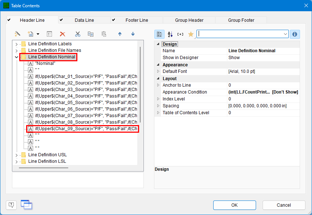Collapse the Design property group
The height and width of the screenshot is (215, 312).
pos(158,44)
